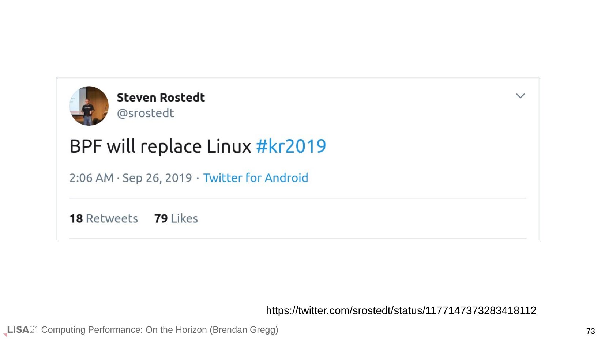Open the Twitter for Android source link
605x340 pixels.
coord(255,178)
